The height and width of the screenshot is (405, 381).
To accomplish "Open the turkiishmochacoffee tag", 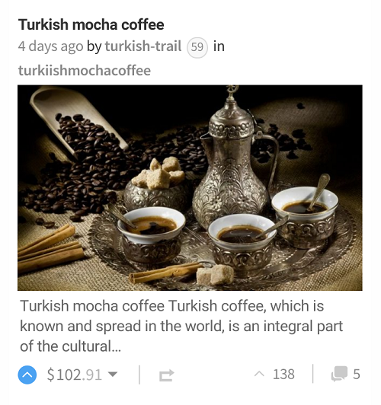I will pyautogui.click(x=85, y=71).
